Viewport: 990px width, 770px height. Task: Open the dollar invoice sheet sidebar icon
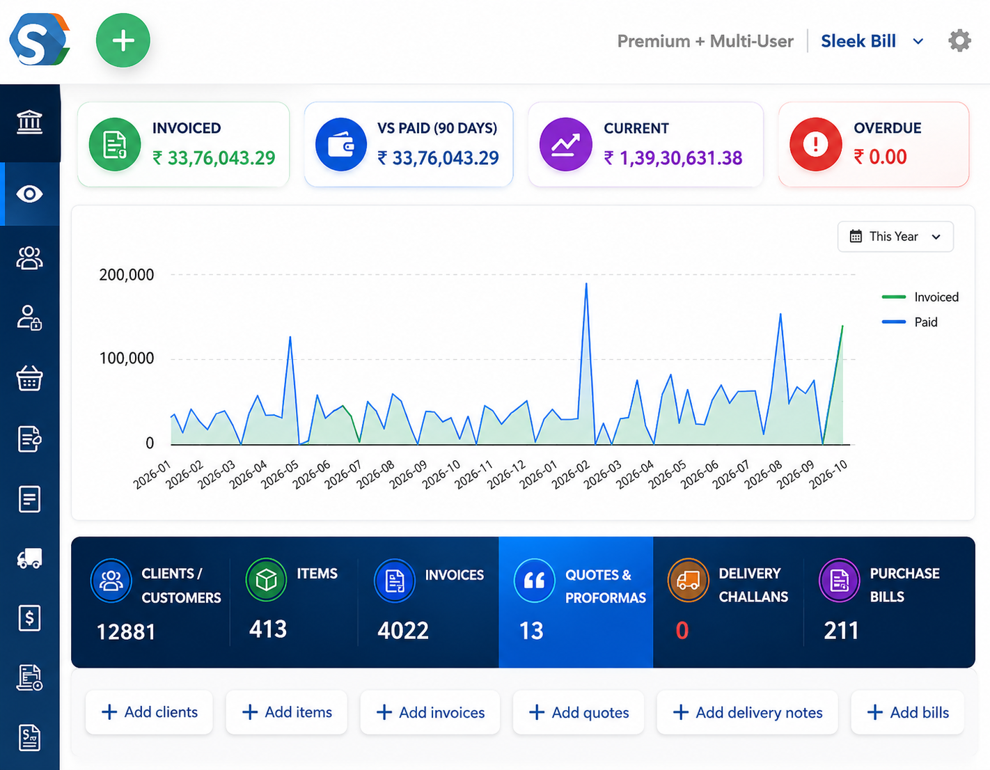click(29, 738)
